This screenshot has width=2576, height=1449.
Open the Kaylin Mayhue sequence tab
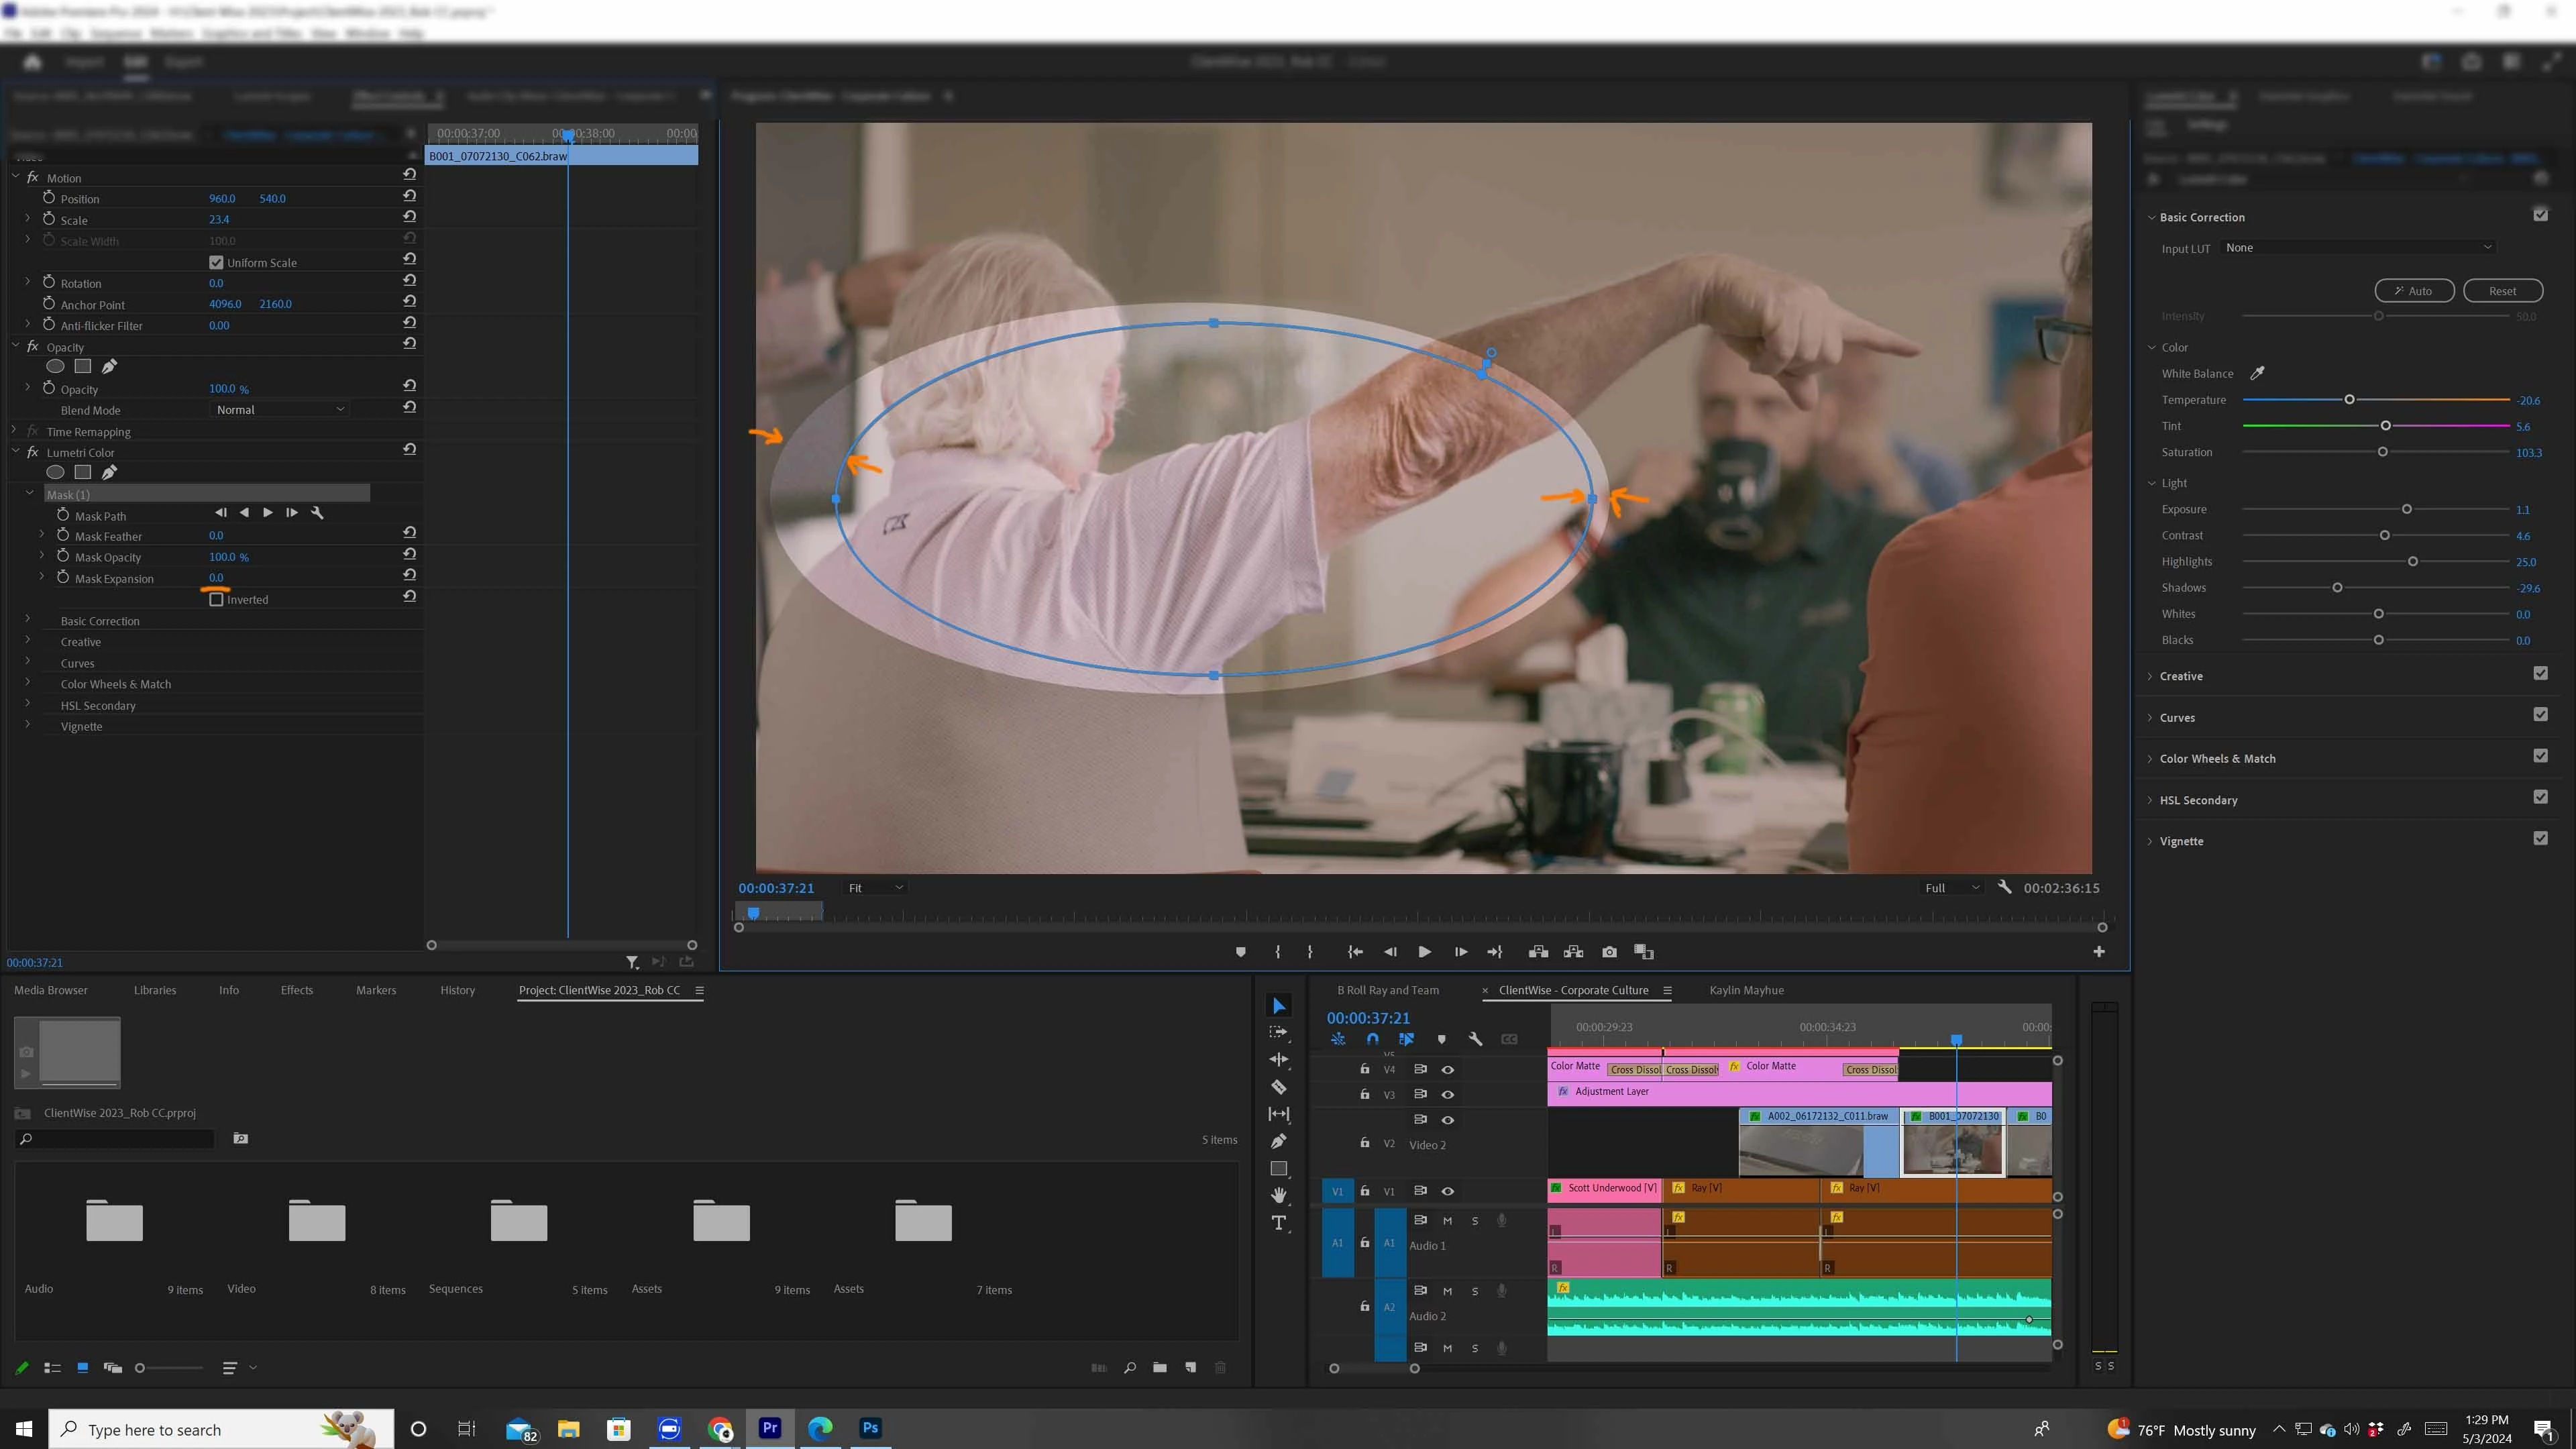click(1746, 990)
